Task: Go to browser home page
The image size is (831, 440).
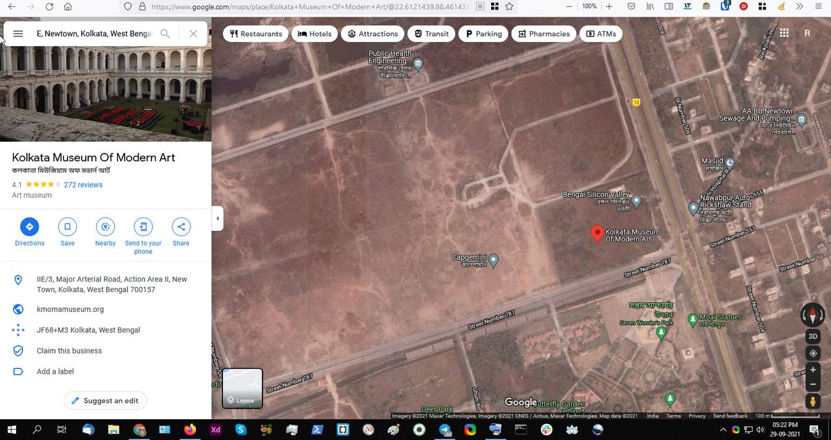Action: click(67, 6)
